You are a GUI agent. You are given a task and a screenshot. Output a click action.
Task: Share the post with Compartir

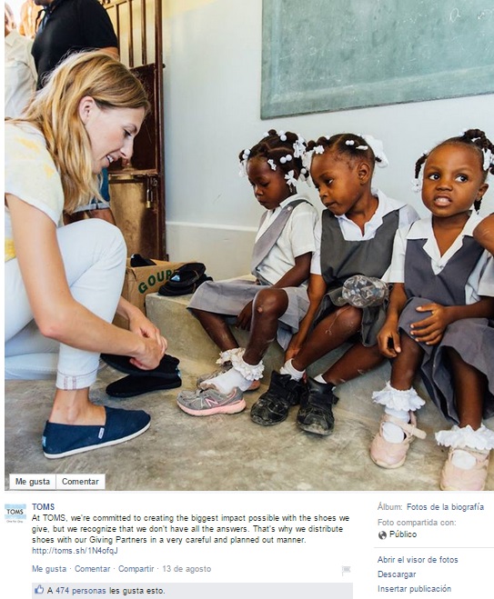(136, 569)
